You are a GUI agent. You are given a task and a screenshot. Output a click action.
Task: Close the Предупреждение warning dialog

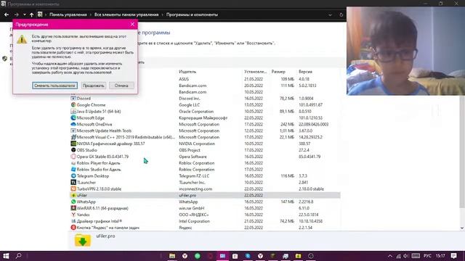(132, 24)
